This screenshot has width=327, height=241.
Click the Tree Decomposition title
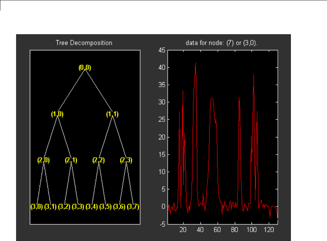[84, 43]
